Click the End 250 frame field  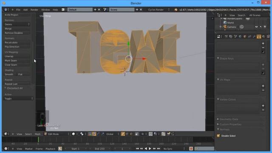click(x=100, y=149)
